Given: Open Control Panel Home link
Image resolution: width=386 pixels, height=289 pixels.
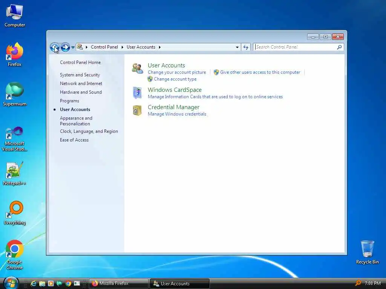Looking at the screenshot, I should coord(80,62).
